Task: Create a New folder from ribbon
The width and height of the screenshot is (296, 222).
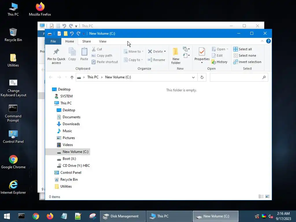Action: (x=176, y=56)
